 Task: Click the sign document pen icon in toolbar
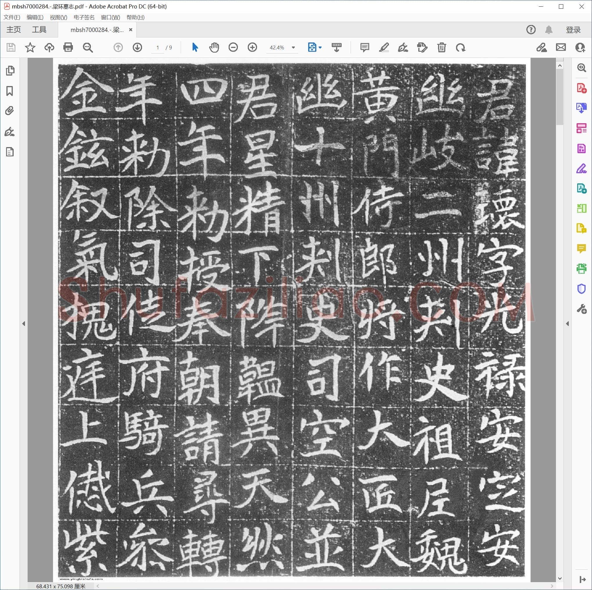[403, 48]
